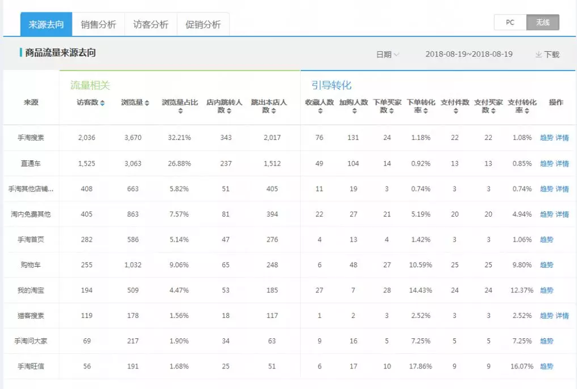
Task: Open 详情 for 手淘搜索 row
Action: tap(562, 138)
